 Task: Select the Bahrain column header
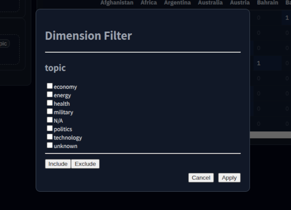(x=267, y=3)
